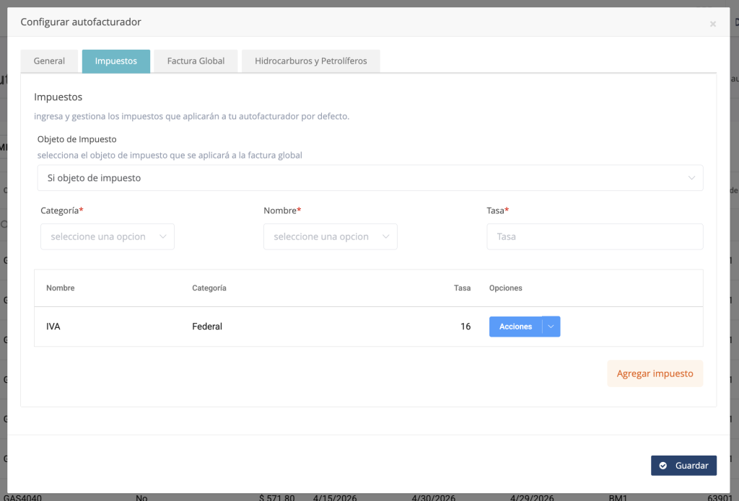Viewport: 739px width, 501px height.
Task: Select the Federal category cell
Action: (207, 327)
